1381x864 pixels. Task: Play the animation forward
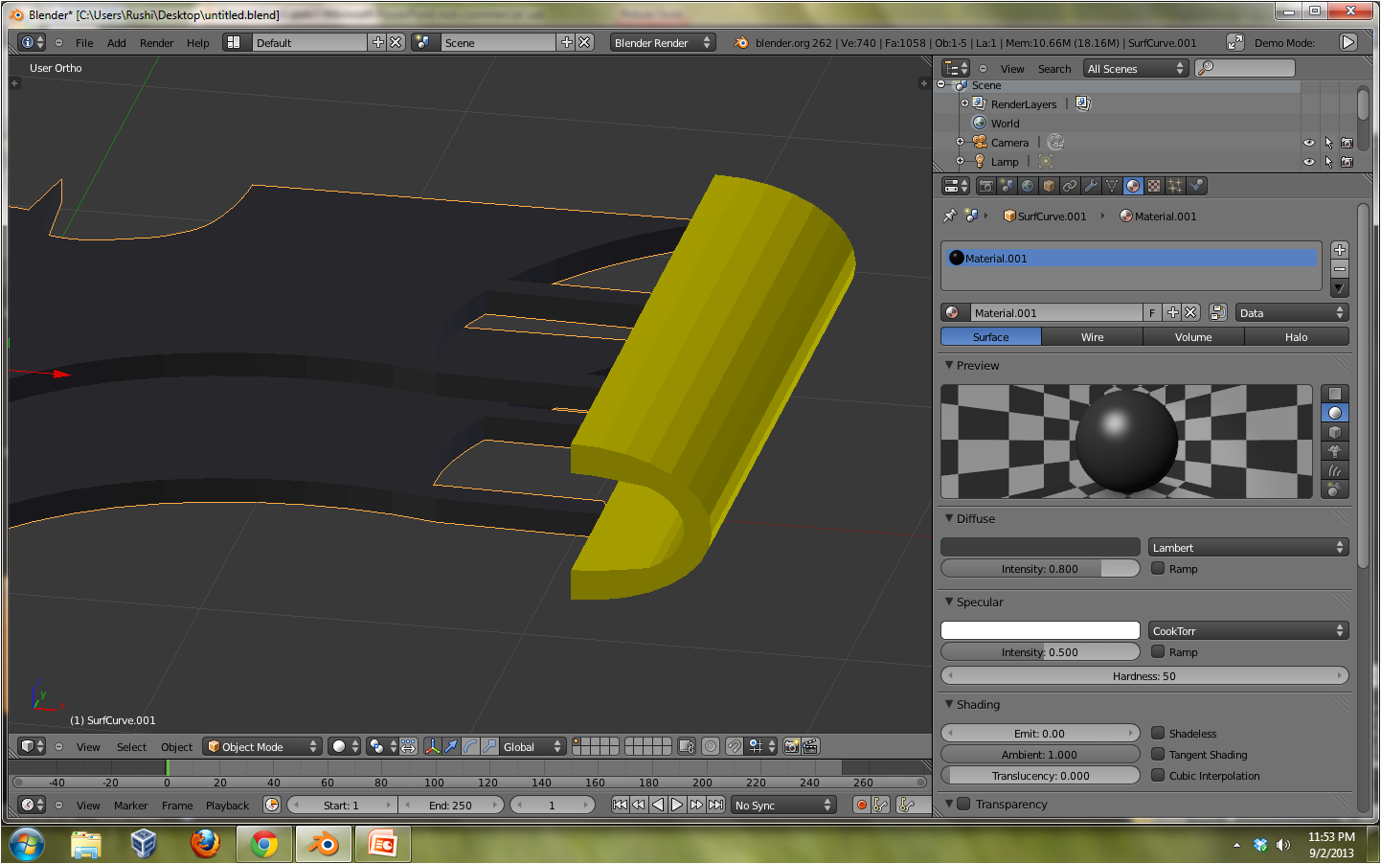pos(677,805)
